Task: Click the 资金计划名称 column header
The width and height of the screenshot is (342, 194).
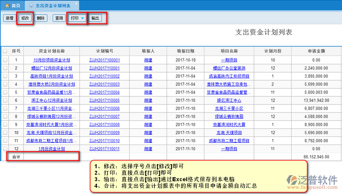Action: click(x=52, y=51)
